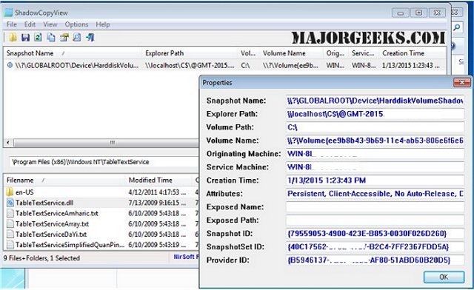Click the Volume Name value field in Properties
Viewport: 474px width, 290px height.
point(375,141)
